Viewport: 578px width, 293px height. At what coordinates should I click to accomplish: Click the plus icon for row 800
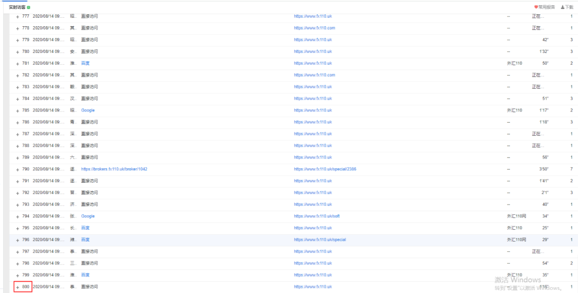(18, 287)
